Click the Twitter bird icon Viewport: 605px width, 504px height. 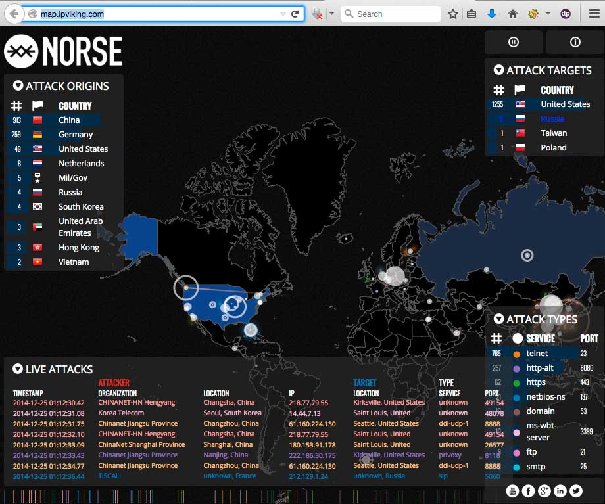pyautogui.click(x=576, y=491)
